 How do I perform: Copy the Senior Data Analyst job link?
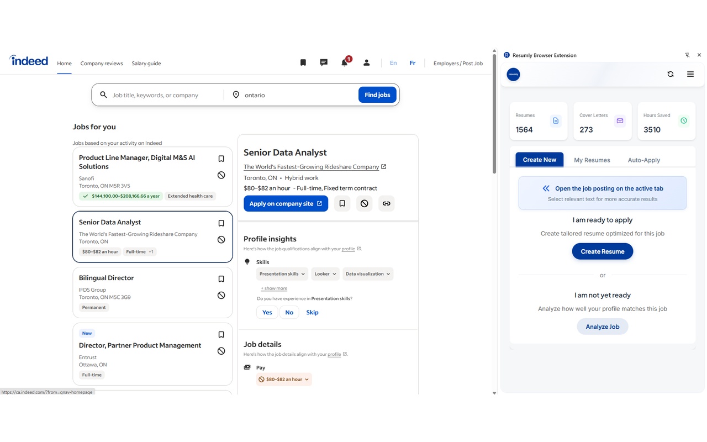click(386, 203)
